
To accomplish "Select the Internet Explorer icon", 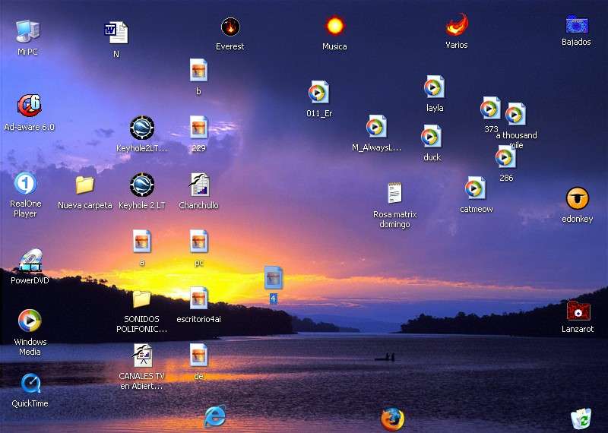I will pyautogui.click(x=215, y=416).
